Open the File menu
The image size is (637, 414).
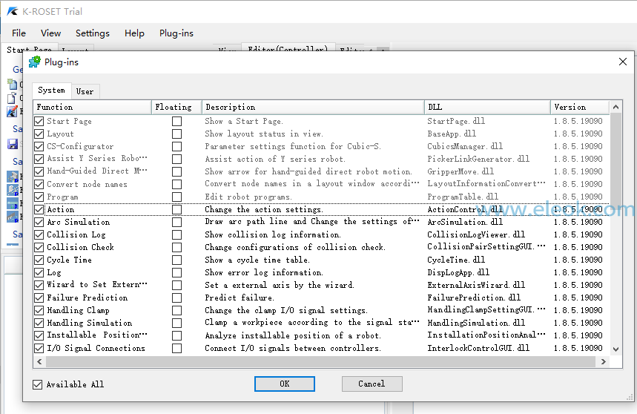19,33
